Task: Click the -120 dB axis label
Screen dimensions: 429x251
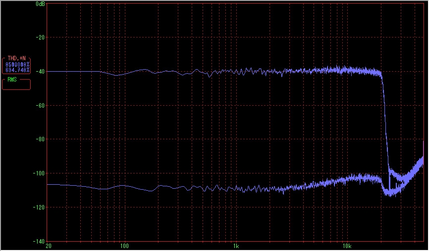Action: tap(39, 208)
